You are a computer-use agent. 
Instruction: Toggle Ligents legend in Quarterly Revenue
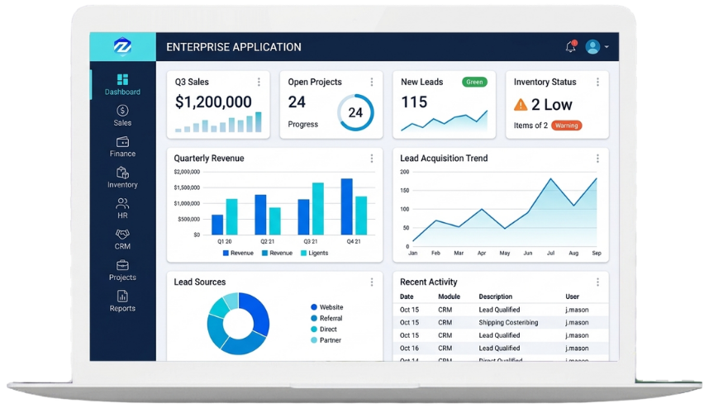315,253
